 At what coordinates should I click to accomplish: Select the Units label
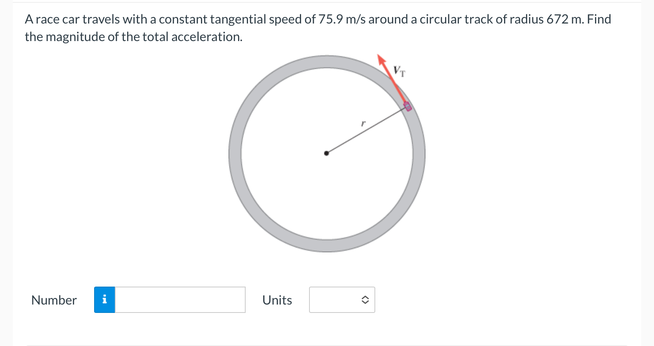277,300
